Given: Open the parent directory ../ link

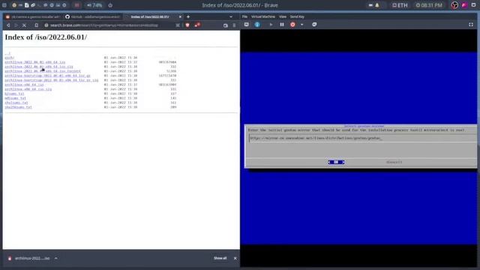Looking at the screenshot, I should point(7,53).
